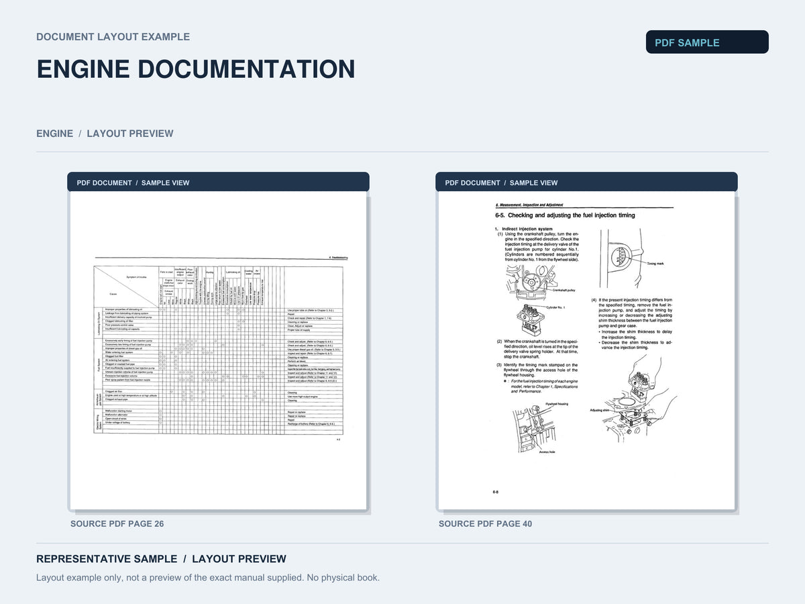Open the source PDF page 40 thumbnail
The image size is (805, 604).
(x=586, y=350)
